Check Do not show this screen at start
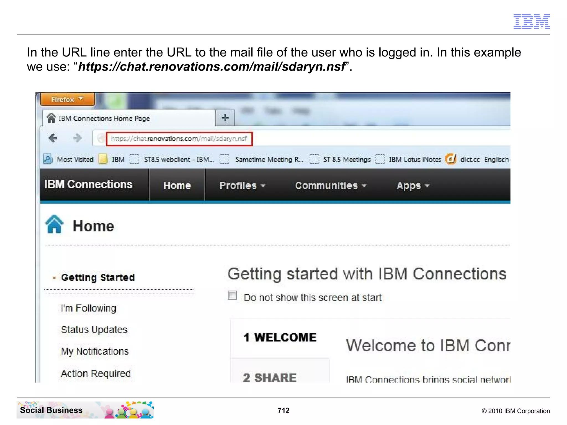The height and width of the screenshot is (425, 567). (232, 296)
